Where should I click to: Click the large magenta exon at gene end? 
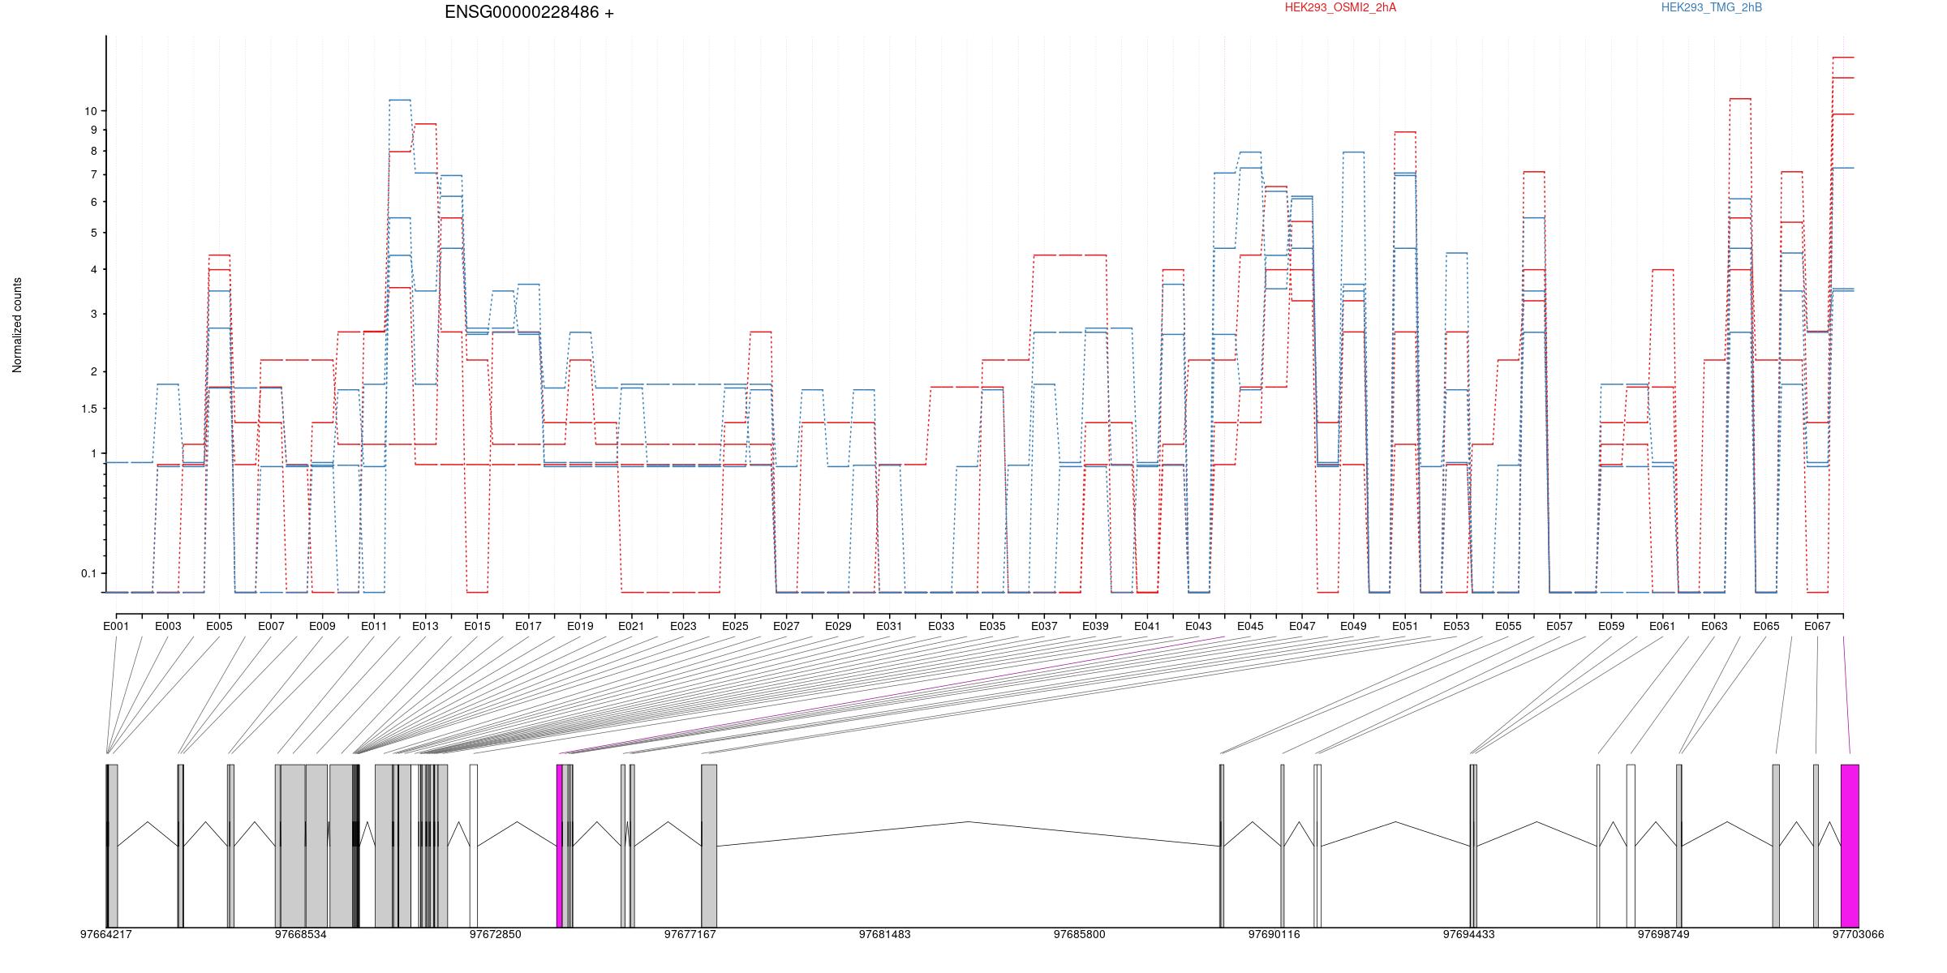point(1850,846)
